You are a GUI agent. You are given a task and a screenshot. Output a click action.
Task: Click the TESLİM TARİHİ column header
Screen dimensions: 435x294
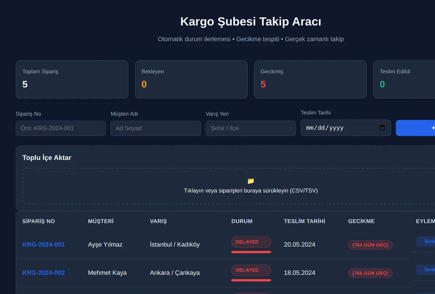(x=304, y=221)
